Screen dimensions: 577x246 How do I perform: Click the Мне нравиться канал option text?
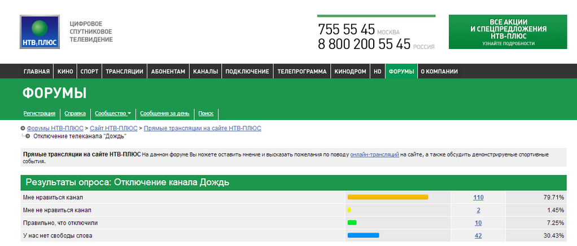(x=53, y=198)
